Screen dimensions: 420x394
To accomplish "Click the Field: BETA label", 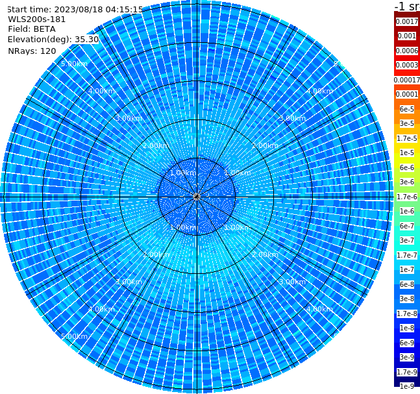I will [32, 29].
